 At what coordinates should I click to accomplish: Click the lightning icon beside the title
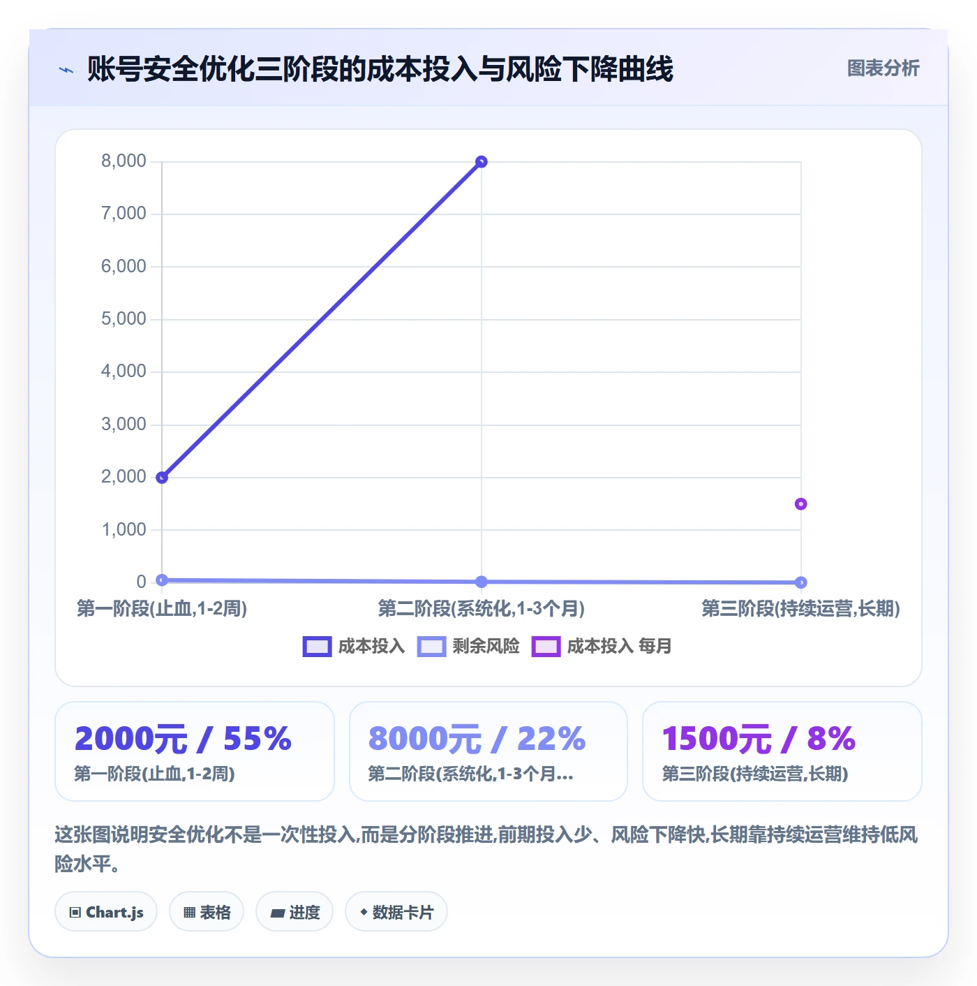pyautogui.click(x=66, y=70)
